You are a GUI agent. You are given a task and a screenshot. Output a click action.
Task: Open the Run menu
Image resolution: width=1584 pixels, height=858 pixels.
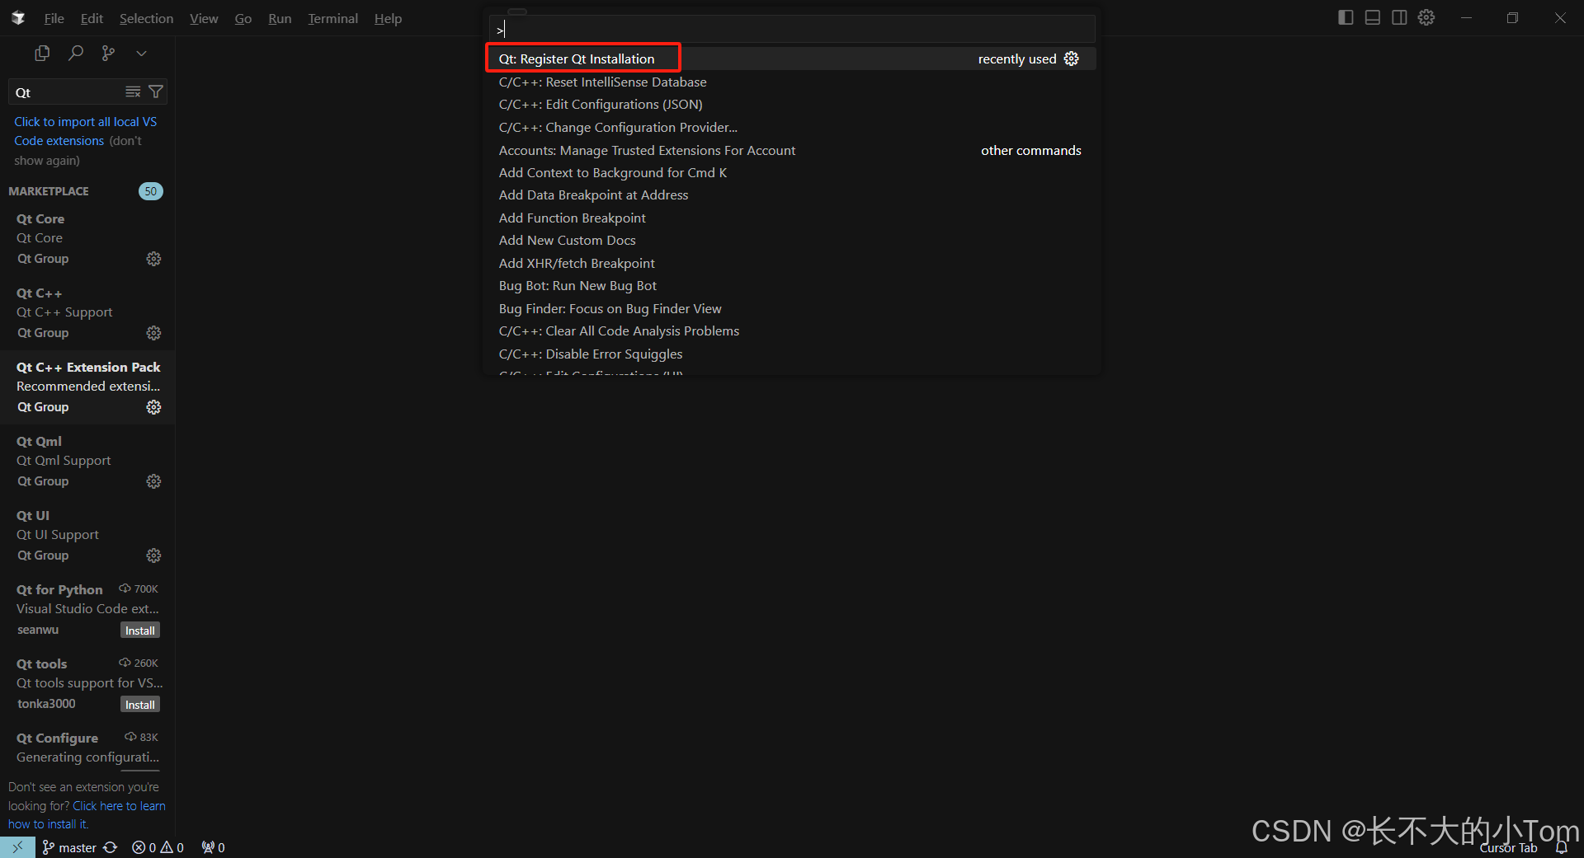point(280,18)
